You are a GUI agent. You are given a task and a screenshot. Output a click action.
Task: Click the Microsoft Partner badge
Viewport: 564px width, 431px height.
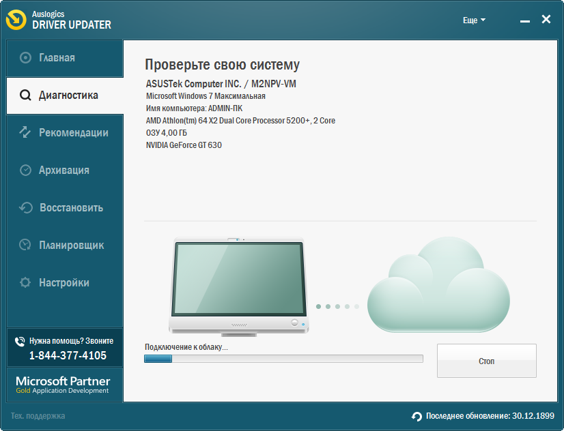coord(63,385)
